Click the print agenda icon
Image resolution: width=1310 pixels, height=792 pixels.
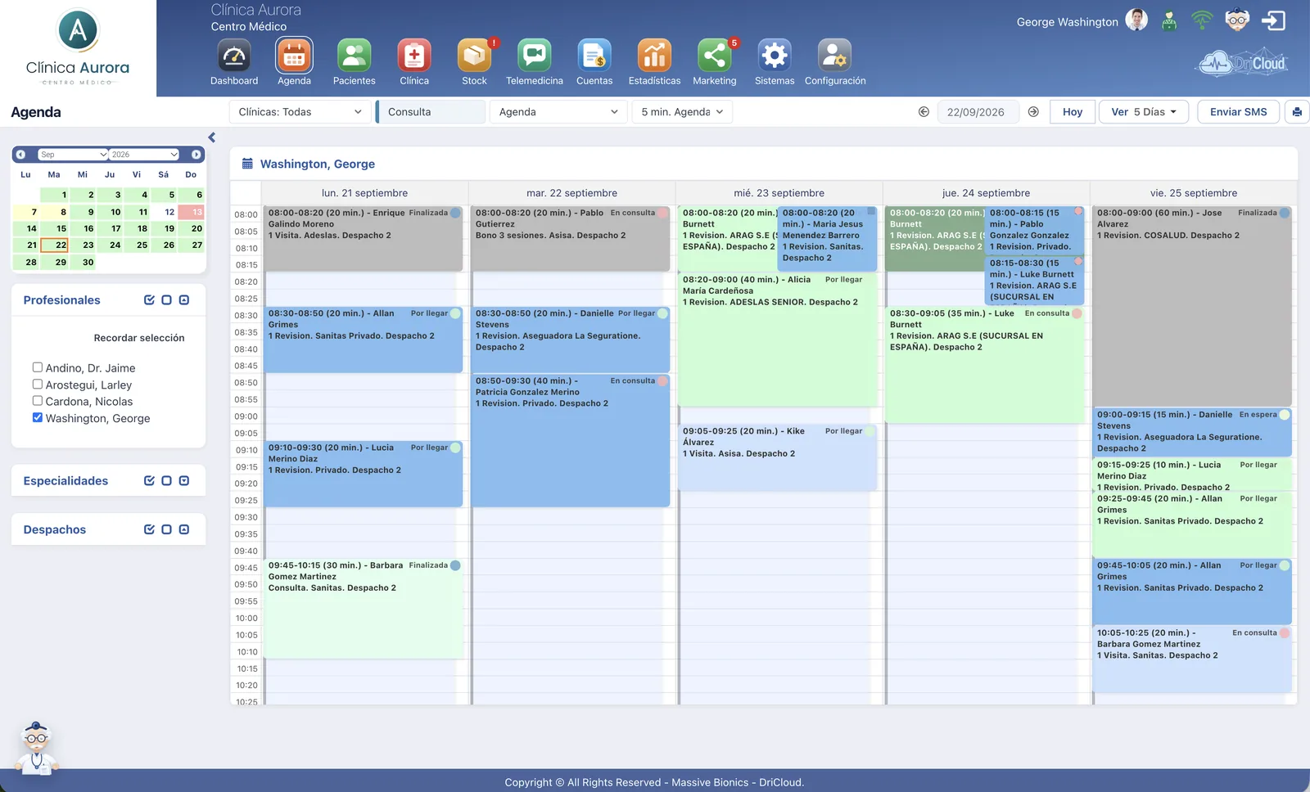point(1297,112)
